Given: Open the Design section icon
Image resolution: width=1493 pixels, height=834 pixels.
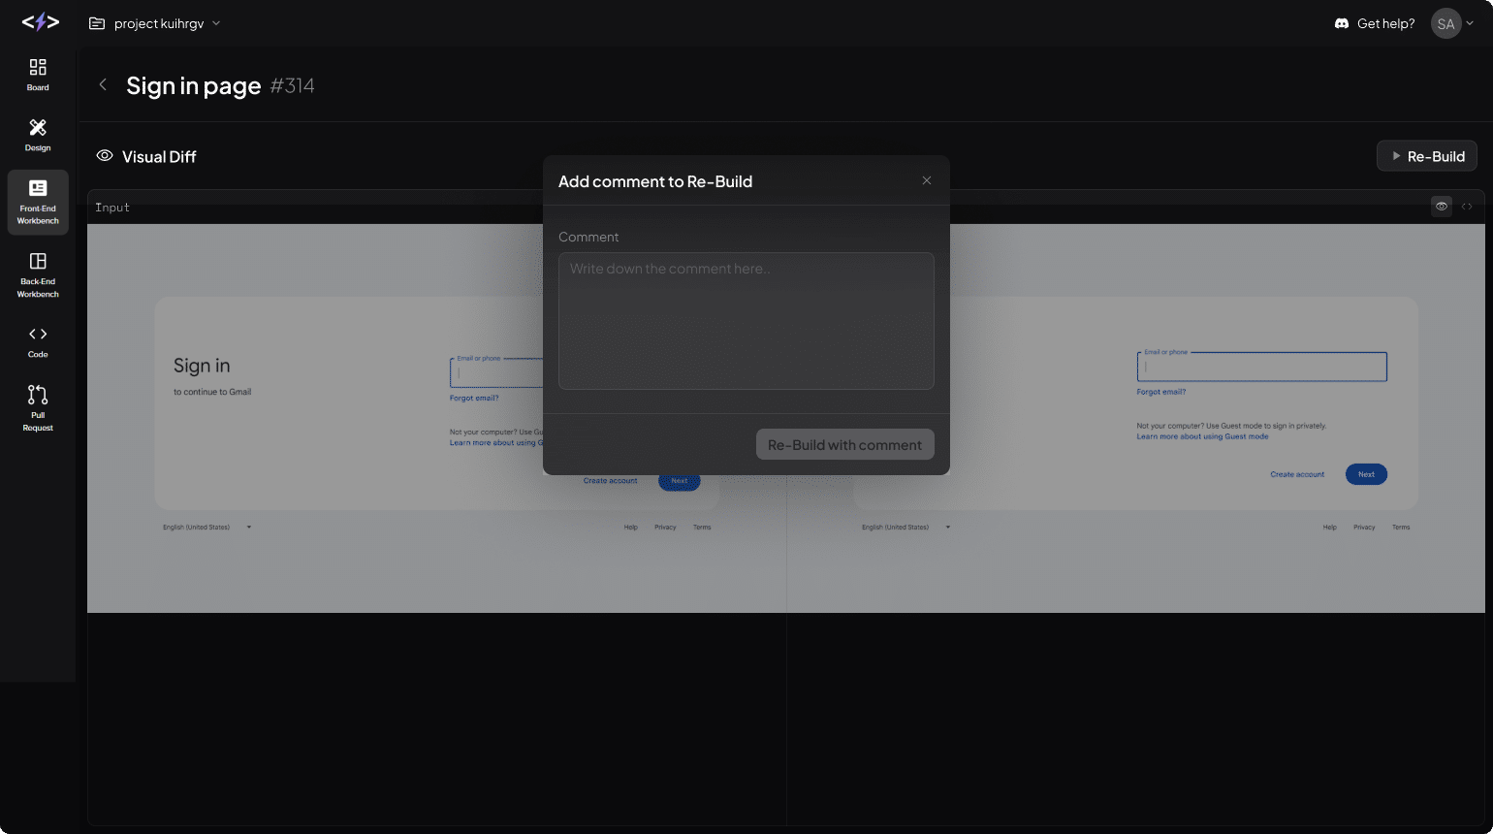Looking at the screenshot, I should click(38, 135).
